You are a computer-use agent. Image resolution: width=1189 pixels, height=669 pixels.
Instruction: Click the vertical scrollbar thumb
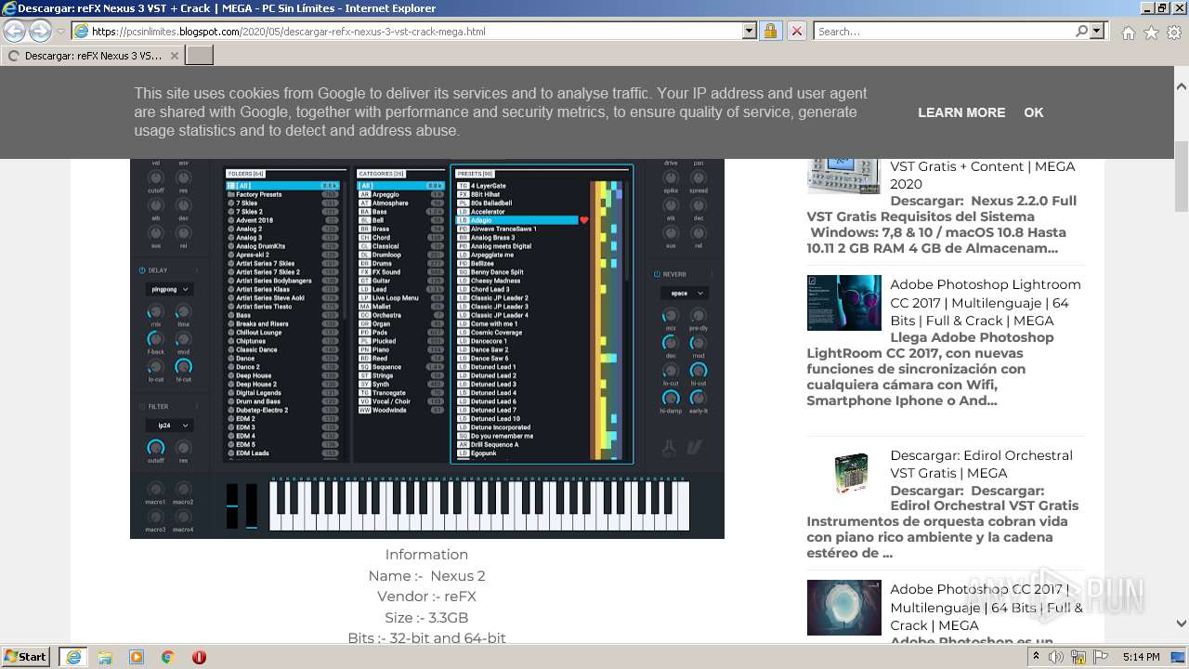coord(1181,177)
